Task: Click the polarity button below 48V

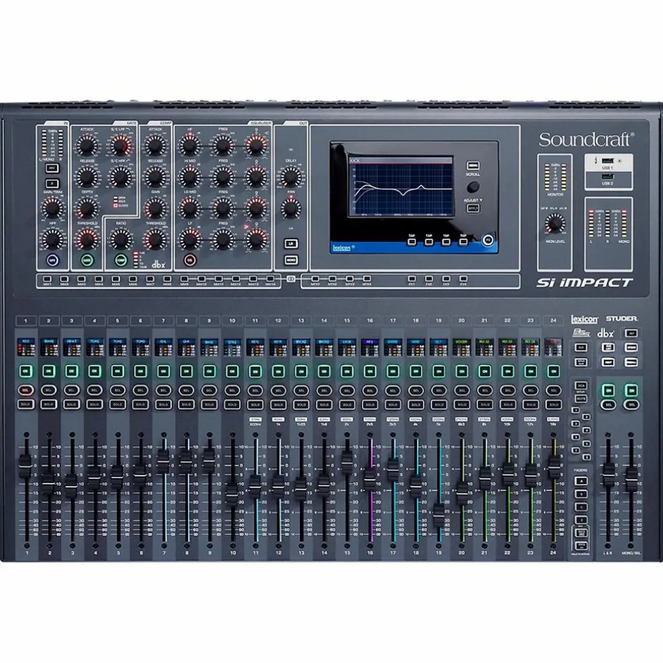Action: 53,183
